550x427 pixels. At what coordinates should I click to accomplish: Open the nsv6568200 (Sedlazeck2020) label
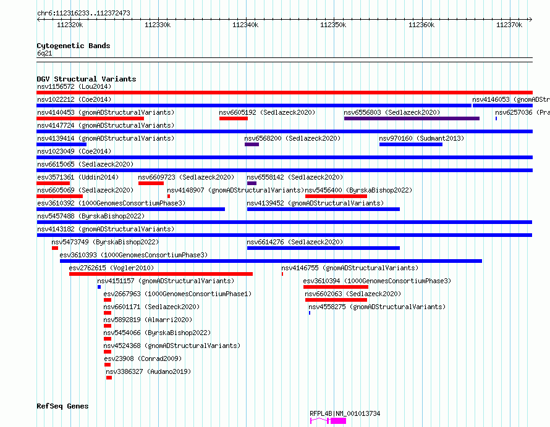tap(292, 138)
